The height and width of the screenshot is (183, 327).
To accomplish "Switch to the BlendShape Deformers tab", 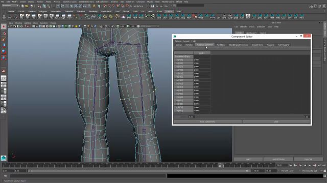I will click(x=239, y=45).
